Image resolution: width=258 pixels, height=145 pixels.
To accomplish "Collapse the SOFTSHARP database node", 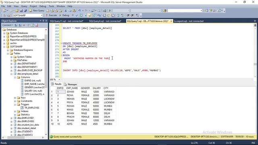I will [x=4, y=47].
